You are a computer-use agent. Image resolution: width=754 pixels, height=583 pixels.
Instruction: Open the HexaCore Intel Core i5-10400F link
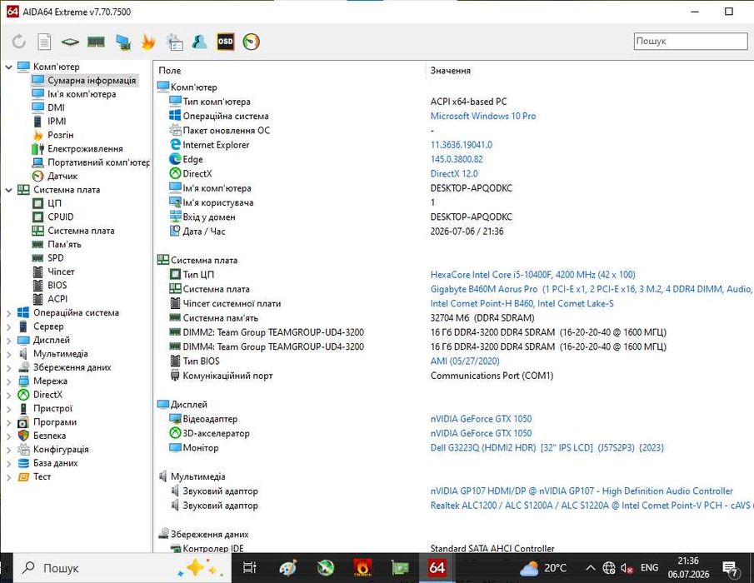[533, 275]
